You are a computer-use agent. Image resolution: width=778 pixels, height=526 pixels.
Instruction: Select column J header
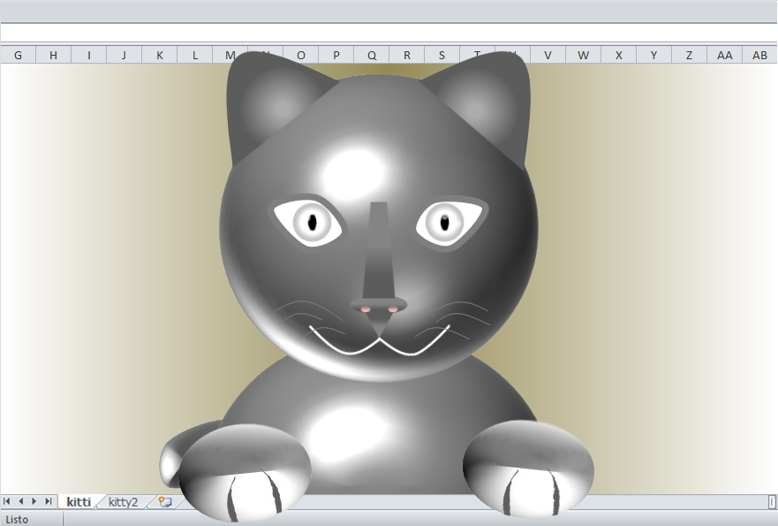click(124, 55)
